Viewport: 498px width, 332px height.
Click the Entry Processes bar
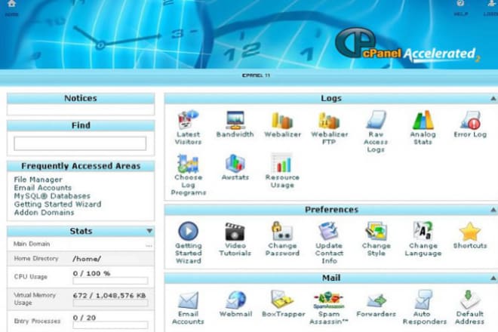click(110, 325)
